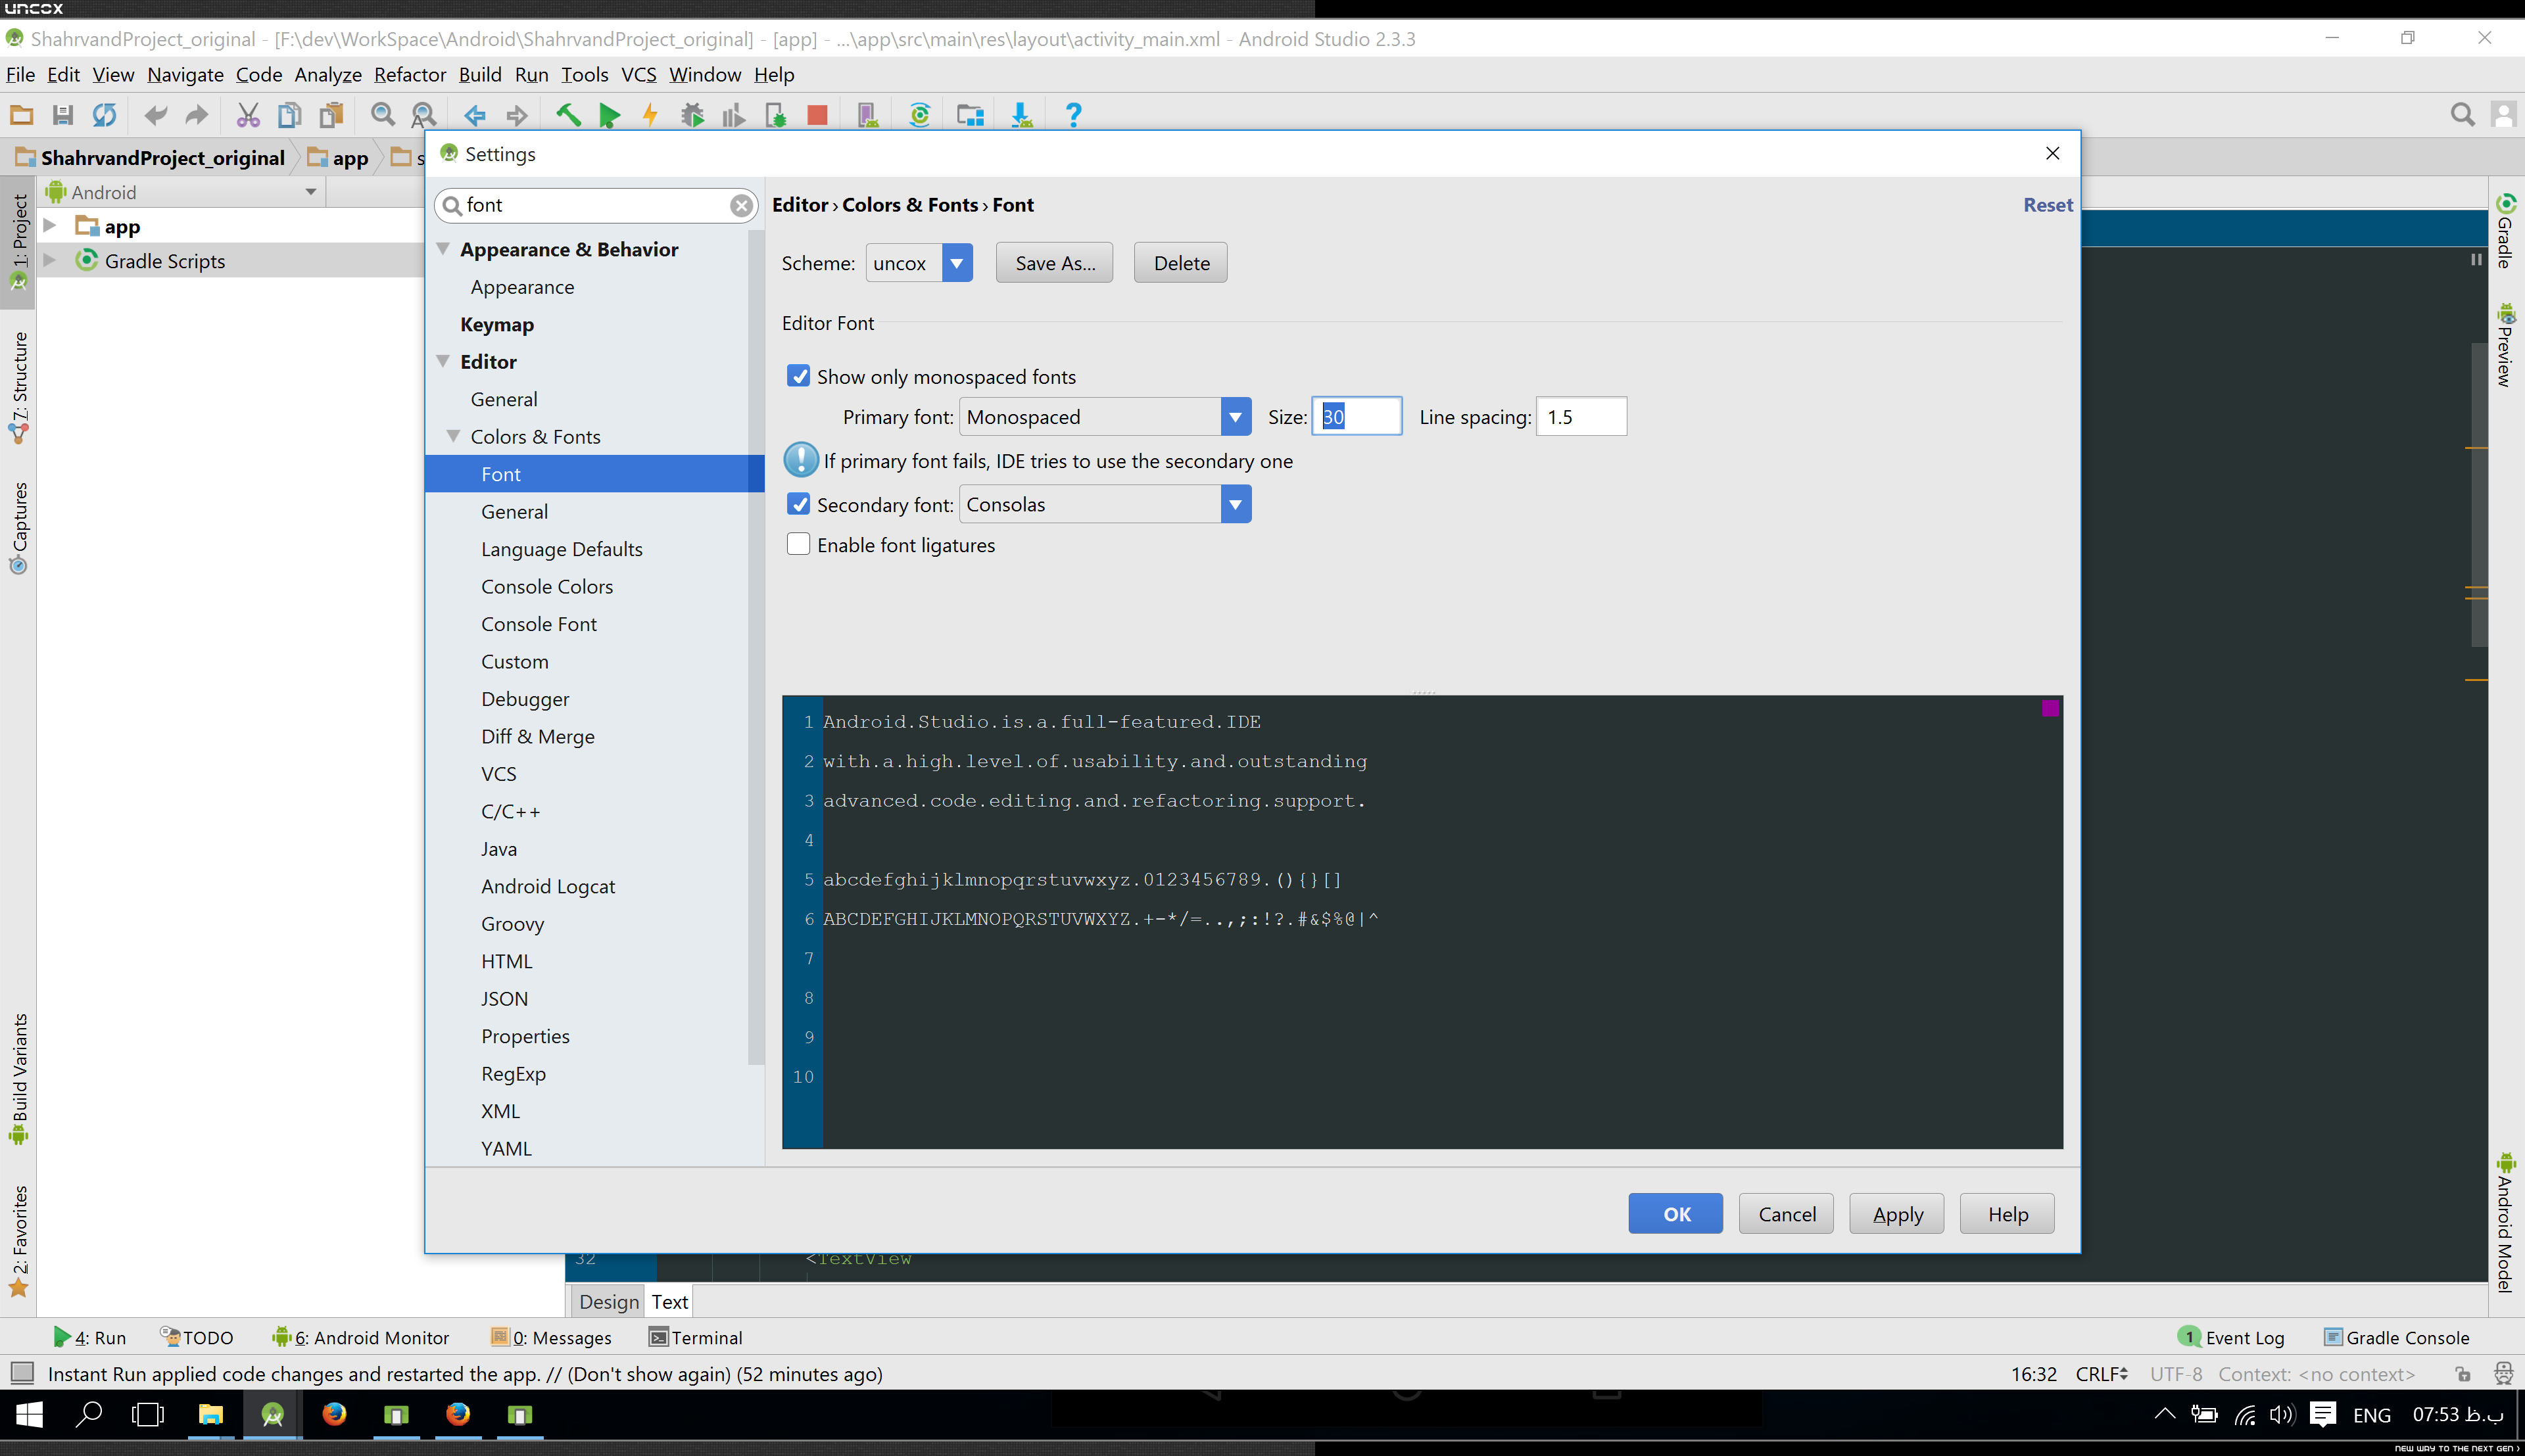Open File Explorer from the taskbar
2525x1456 pixels.
pyautogui.click(x=210, y=1415)
